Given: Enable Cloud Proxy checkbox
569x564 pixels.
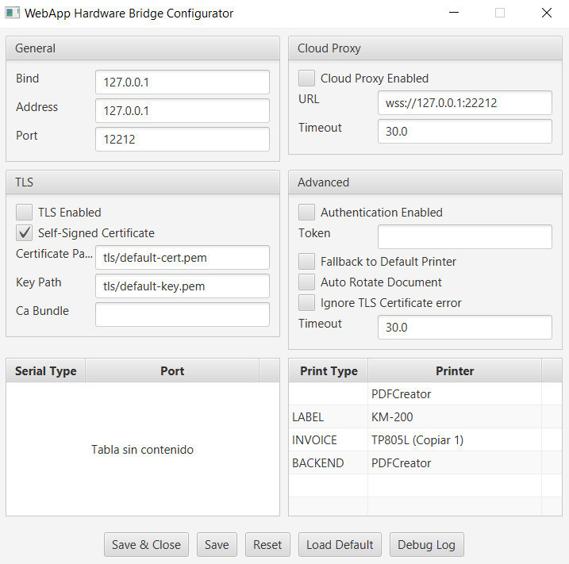Looking at the screenshot, I should point(307,79).
